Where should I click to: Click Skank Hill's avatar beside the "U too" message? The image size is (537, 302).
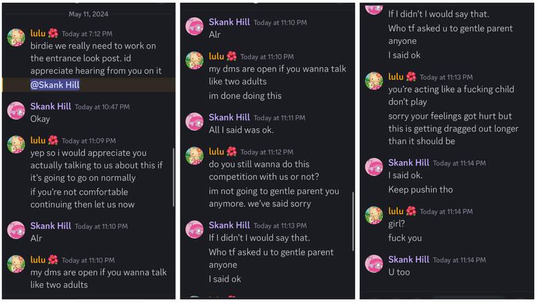pos(374,263)
